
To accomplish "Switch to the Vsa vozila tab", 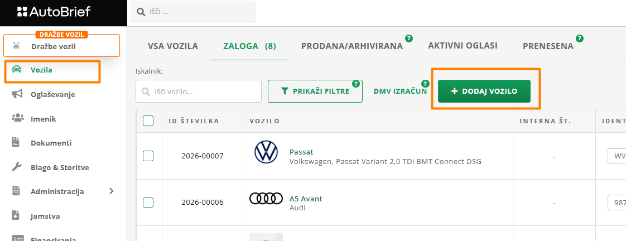I will (x=173, y=46).
